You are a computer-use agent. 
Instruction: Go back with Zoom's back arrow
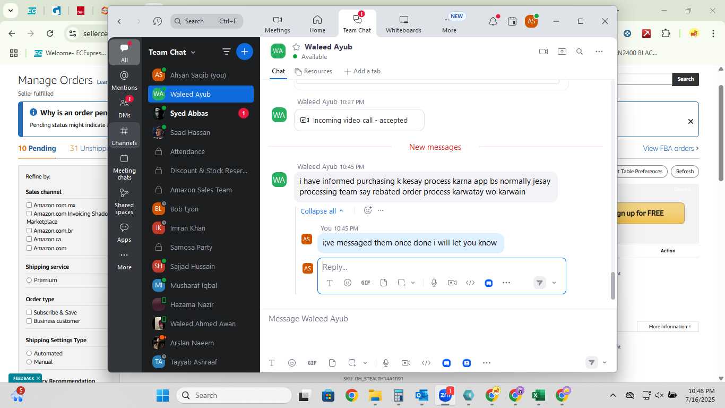click(119, 21)
